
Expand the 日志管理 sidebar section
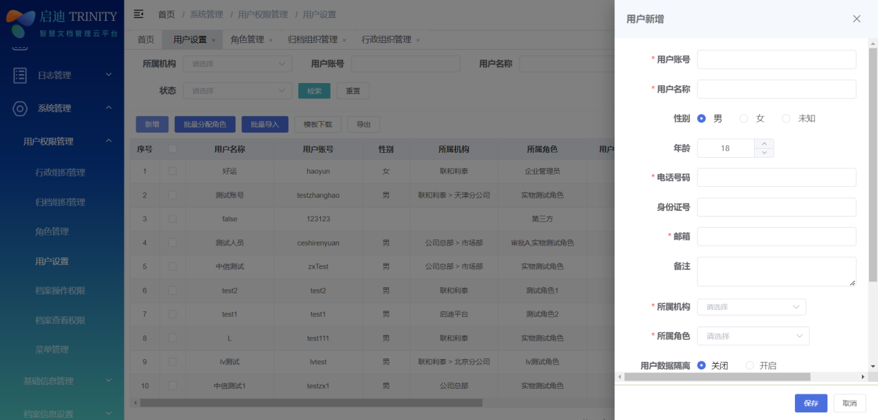click(109, 75)
